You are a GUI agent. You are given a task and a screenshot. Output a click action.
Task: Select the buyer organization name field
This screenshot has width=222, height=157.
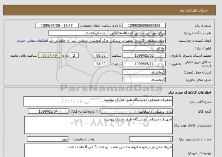pos(107,33)
